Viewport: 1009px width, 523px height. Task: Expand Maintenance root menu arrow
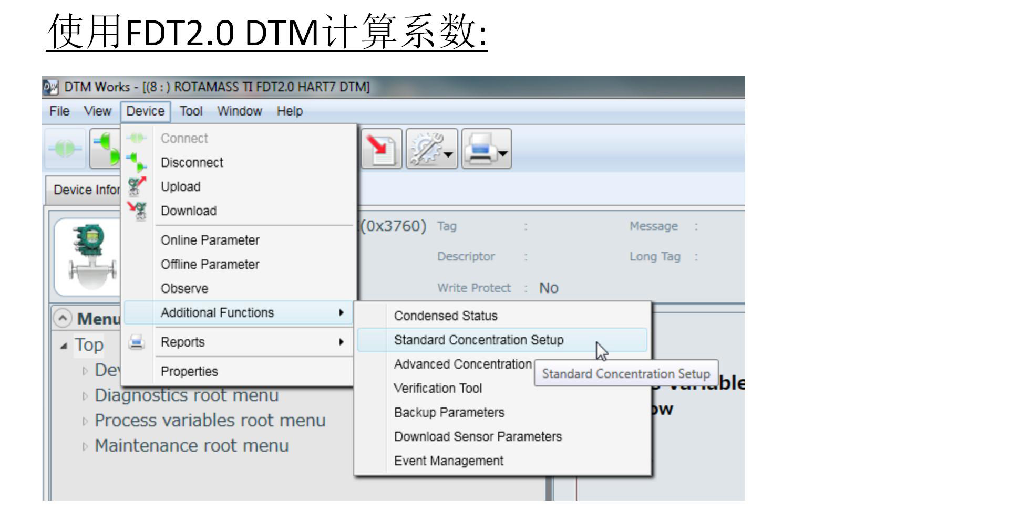tap(85, 447)
